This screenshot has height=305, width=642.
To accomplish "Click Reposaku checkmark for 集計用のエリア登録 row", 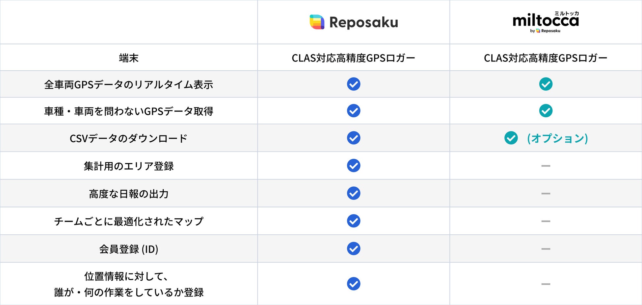I will click(x=354, y=166).
